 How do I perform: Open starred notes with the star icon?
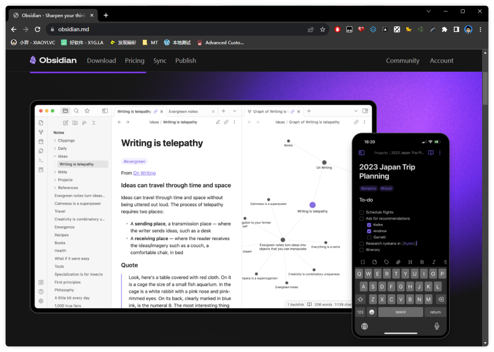coord(87,111)
